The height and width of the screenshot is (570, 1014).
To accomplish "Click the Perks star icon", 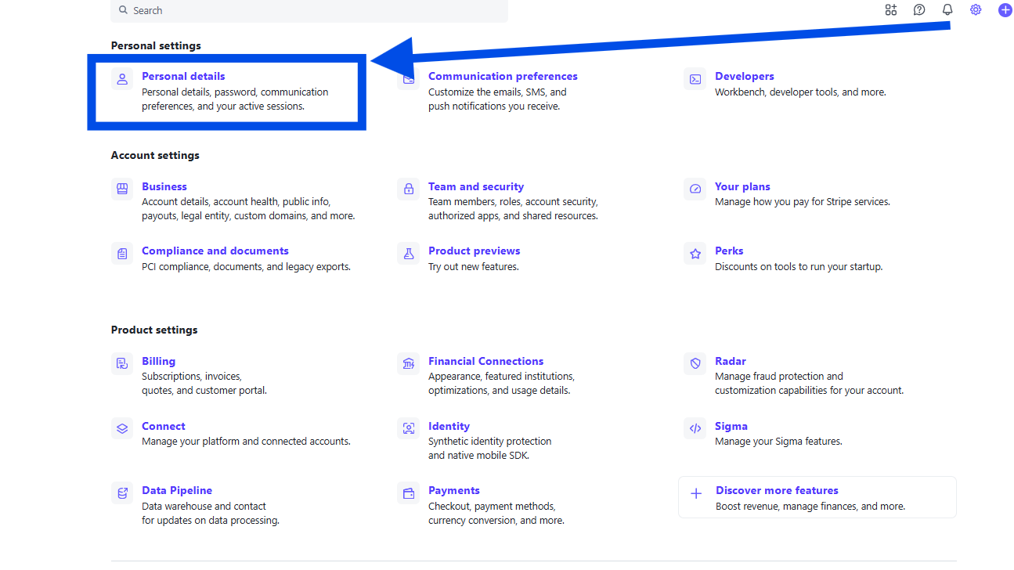I will (x=695, y=253).
